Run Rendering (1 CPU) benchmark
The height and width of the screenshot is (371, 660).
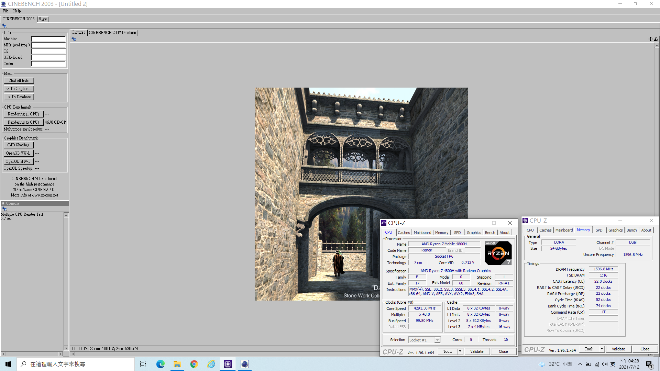click(23, 114)
